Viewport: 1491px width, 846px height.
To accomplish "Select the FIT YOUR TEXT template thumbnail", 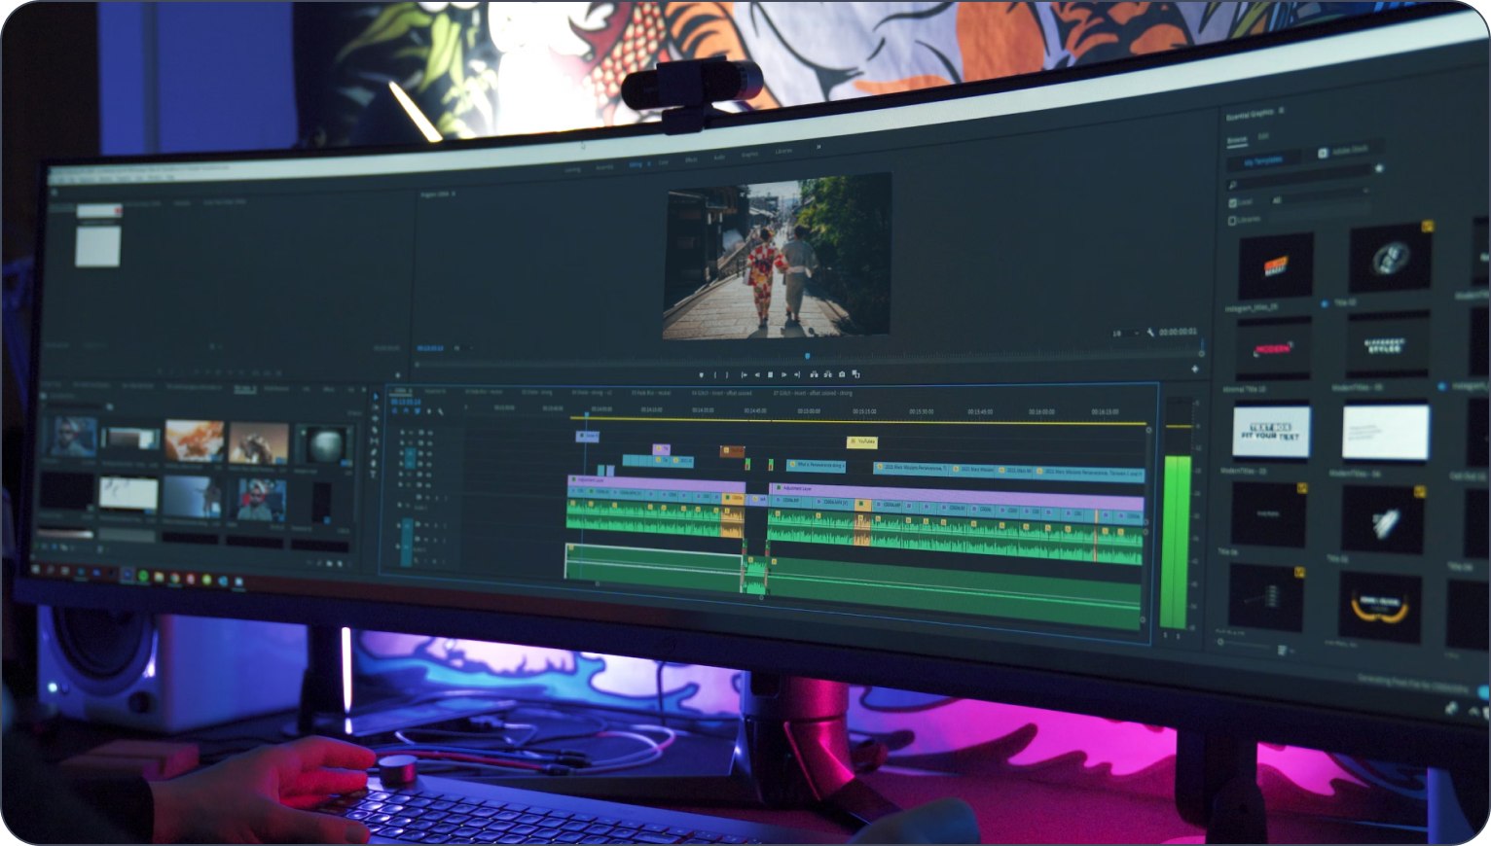I will pos(1270,431).
